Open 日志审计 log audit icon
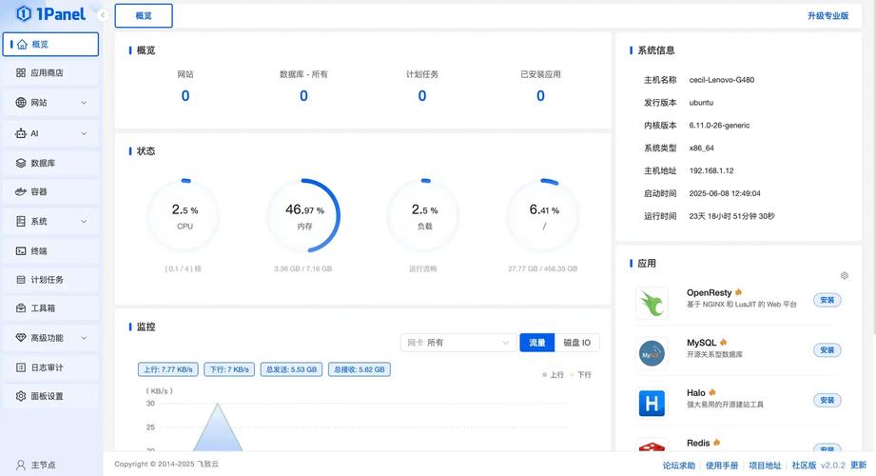Image resolution: width=876 pixels, height=476 pixels. pyautogui.click(x=21, y=367)
